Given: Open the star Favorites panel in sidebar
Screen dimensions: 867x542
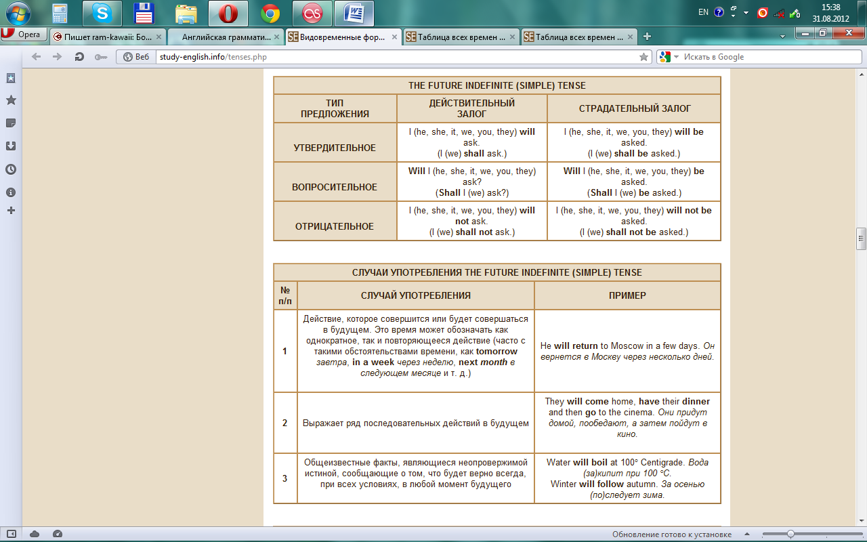Looking at the screenshot, I should coord(11,100).
